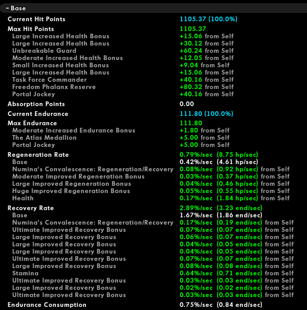Select the Moderate Increased Health Bonus label

67,58
